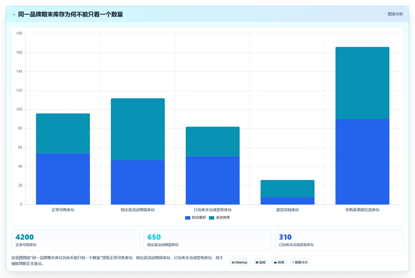Toggle the 改进效果 legend swatch
The image size is (415, 278).
pos(212,218)
